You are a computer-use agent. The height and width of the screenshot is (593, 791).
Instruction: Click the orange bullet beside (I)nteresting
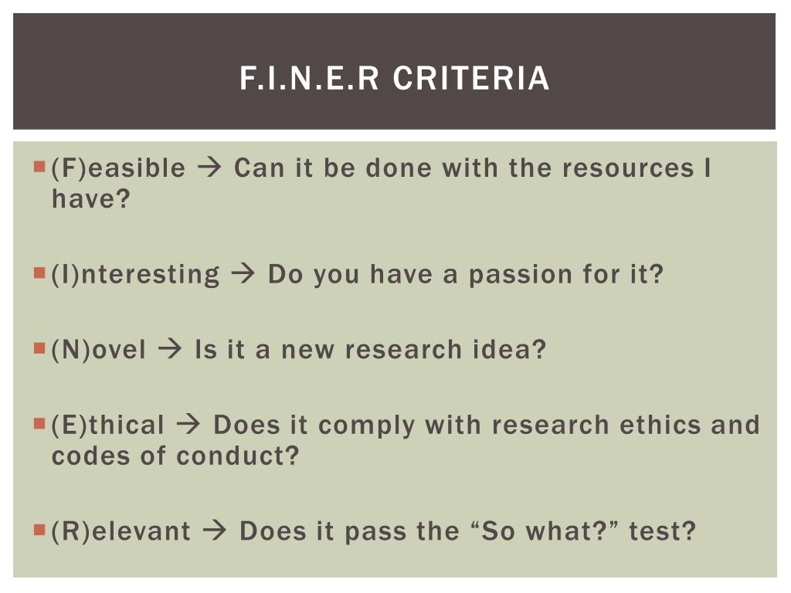tap(39, 273)
